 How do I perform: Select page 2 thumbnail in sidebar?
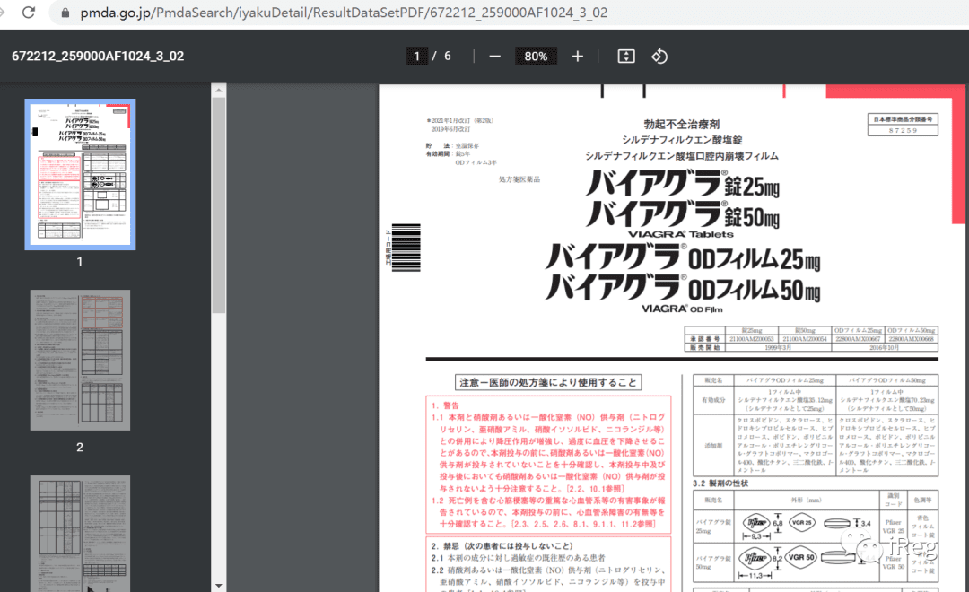[81, 361]
